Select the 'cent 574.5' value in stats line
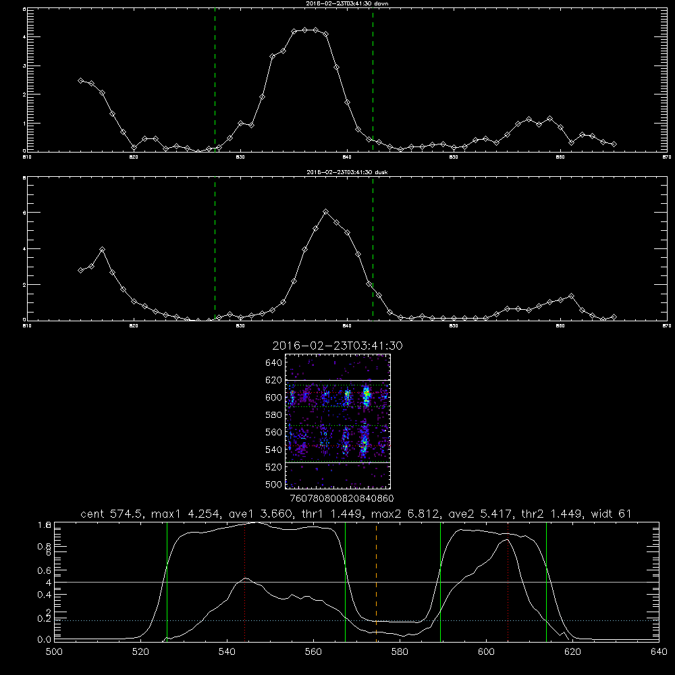 point(113,514)
